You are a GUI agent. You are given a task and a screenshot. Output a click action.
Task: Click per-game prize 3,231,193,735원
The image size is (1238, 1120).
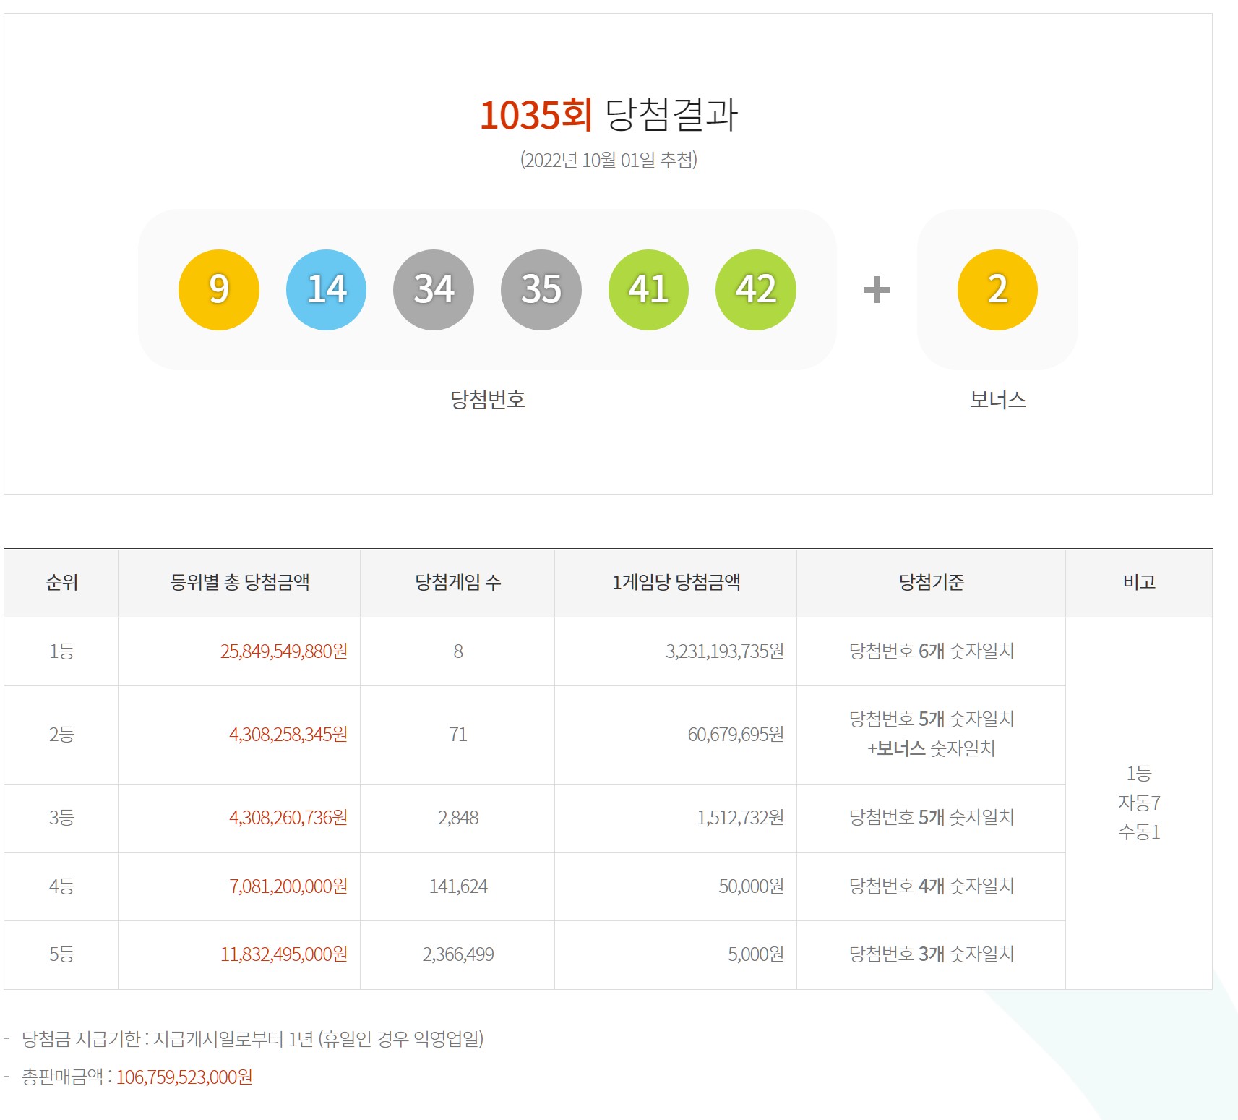(724, 651)
